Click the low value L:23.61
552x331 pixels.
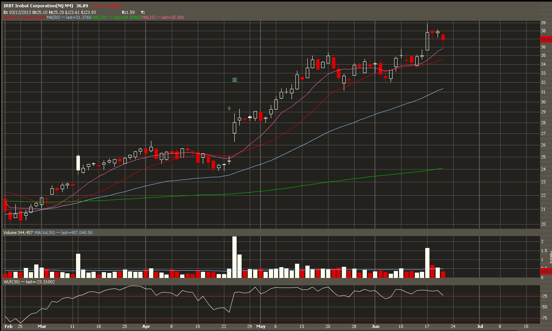click(73, 12)
